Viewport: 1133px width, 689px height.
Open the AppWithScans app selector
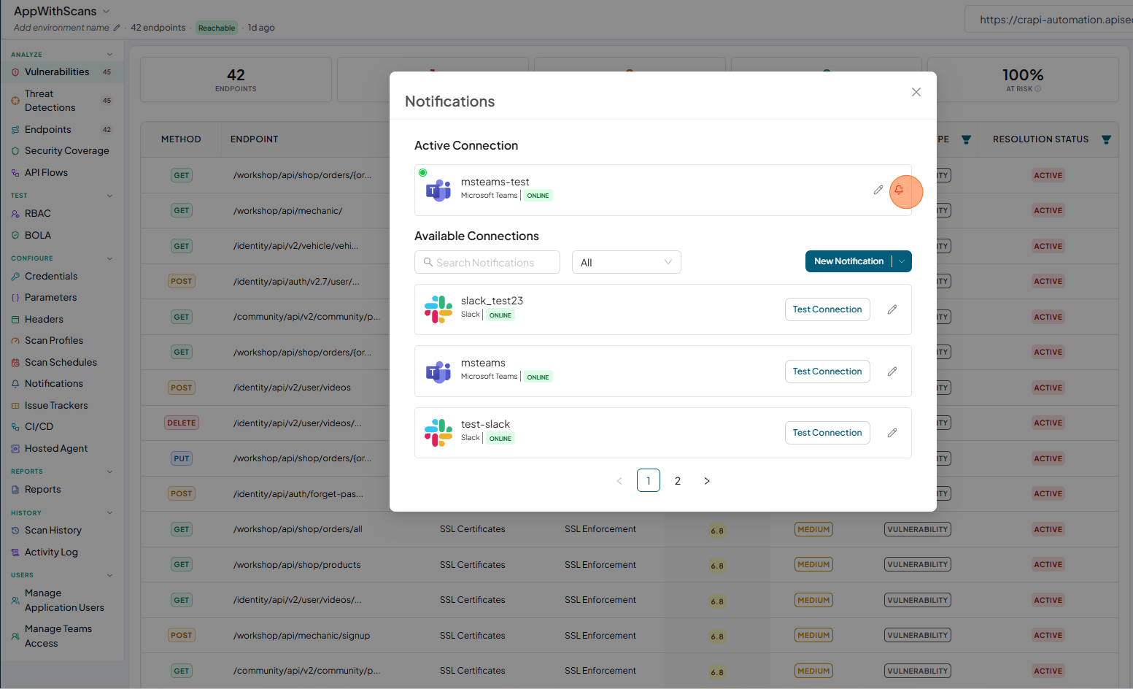(61, 11)
